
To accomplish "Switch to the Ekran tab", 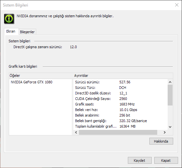I will 11,31.
